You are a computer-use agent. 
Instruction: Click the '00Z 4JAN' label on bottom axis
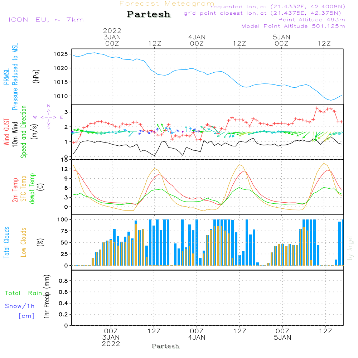(197, 334)
